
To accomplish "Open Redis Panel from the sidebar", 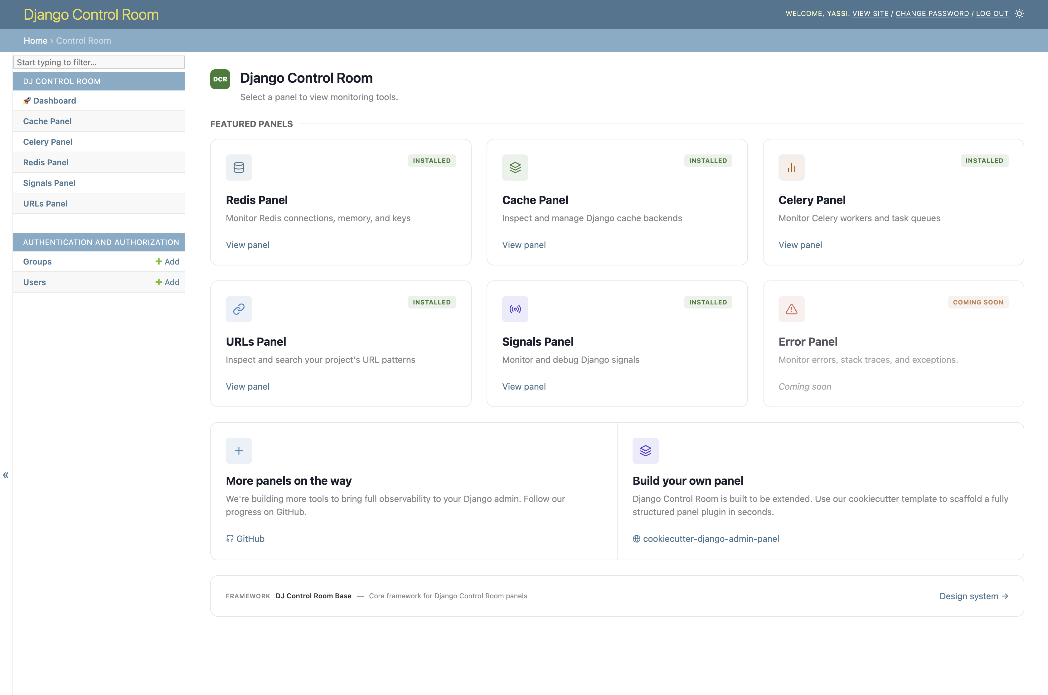I will point(46,162).
